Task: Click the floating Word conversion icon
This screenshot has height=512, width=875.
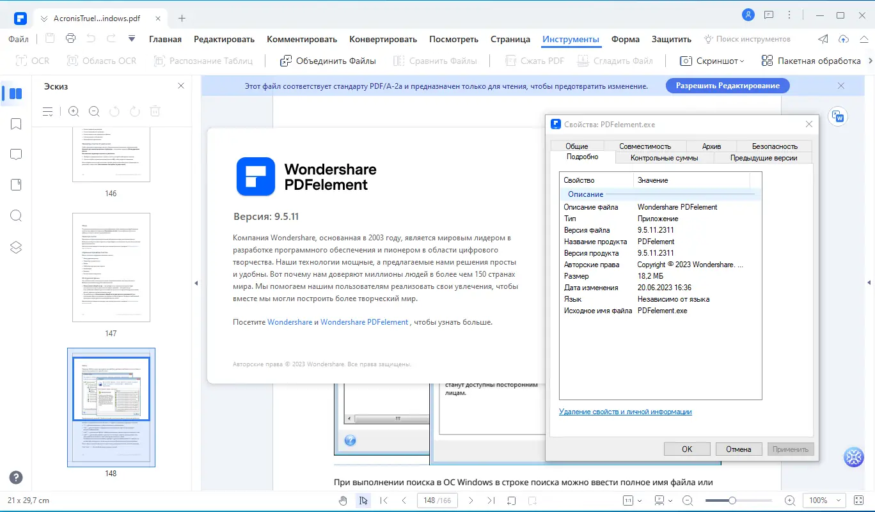Action: 838,116
